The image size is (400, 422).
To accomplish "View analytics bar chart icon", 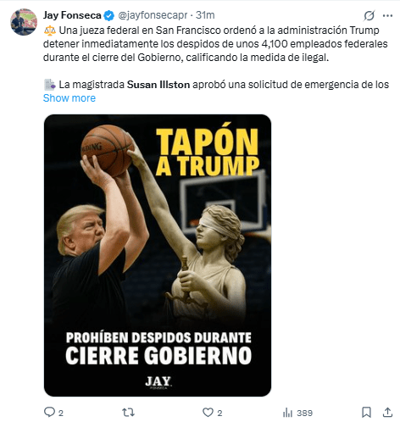I will 287,413.
